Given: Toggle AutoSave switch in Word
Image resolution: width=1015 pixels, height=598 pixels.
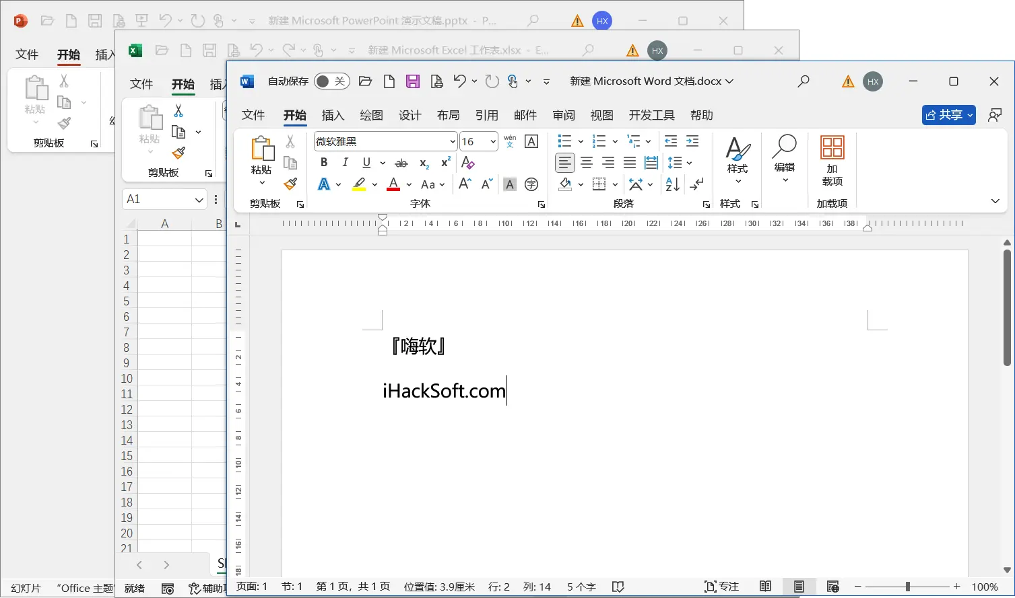Looking at the screenshot, I should [x=332, y=81].
